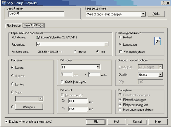Click the plot scale units value field
This screenshot has width=171, height=127.
click(94, 75)
